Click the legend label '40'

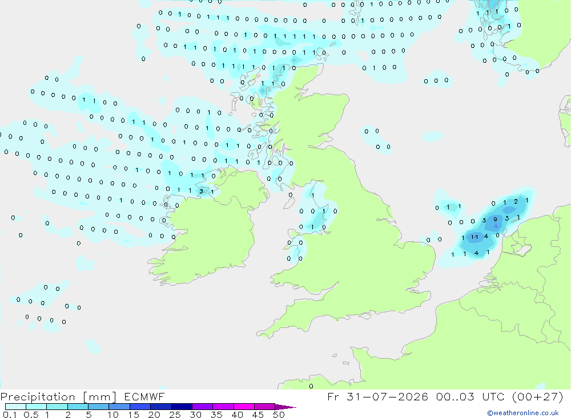point(238,415)
